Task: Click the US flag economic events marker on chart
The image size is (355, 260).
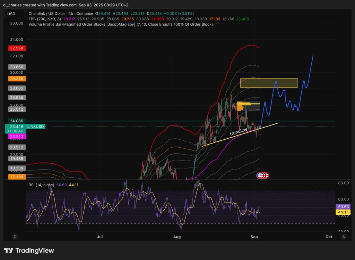Action: tap(262, 176)
